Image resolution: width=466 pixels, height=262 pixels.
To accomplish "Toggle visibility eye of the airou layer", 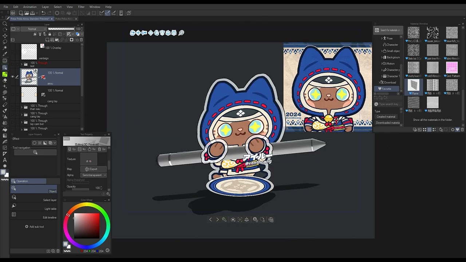I will pyautogui.click(x=12, y=77).
